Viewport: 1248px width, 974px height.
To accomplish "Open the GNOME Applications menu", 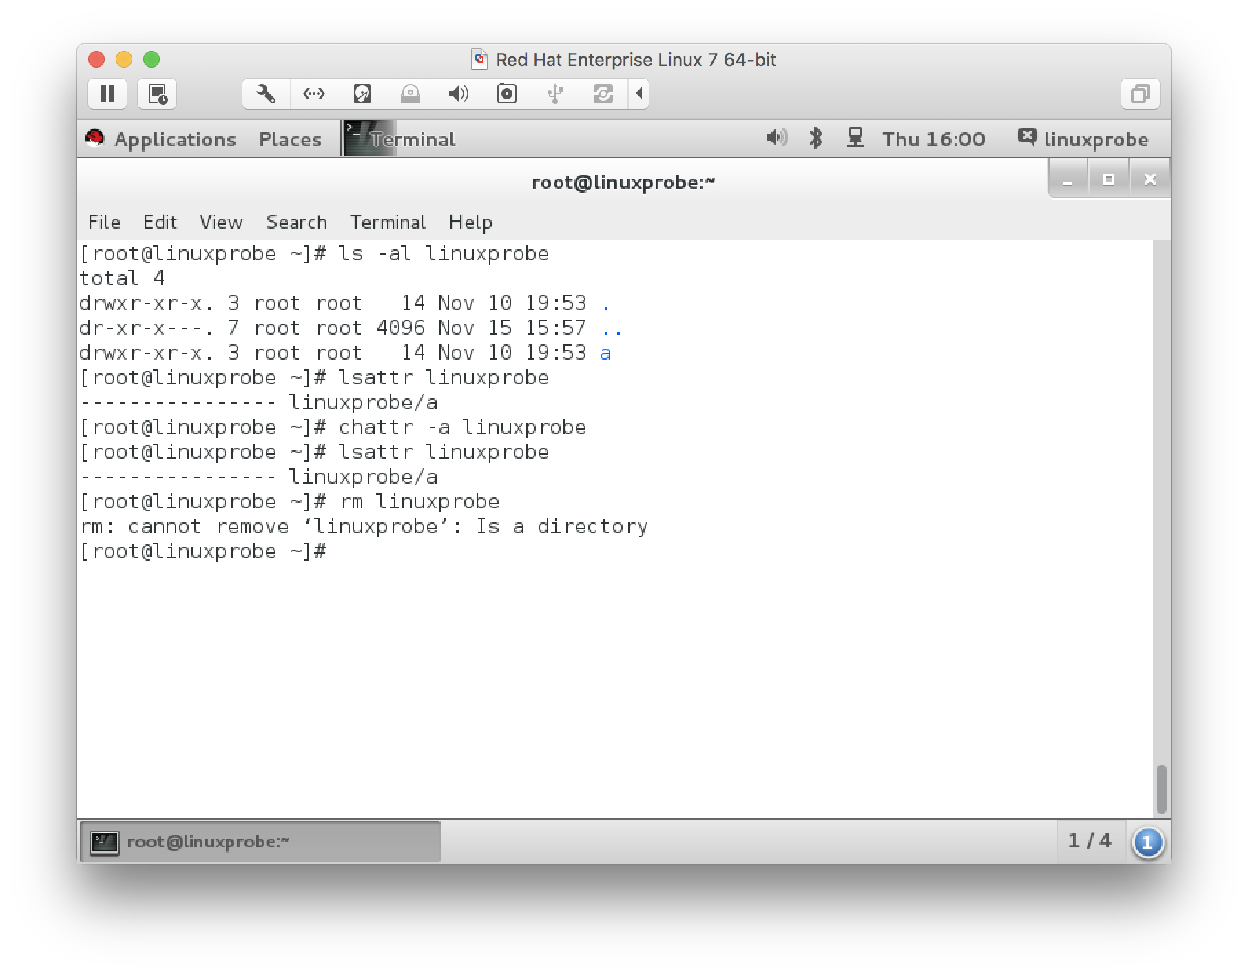I will click(x=175, y=139).
